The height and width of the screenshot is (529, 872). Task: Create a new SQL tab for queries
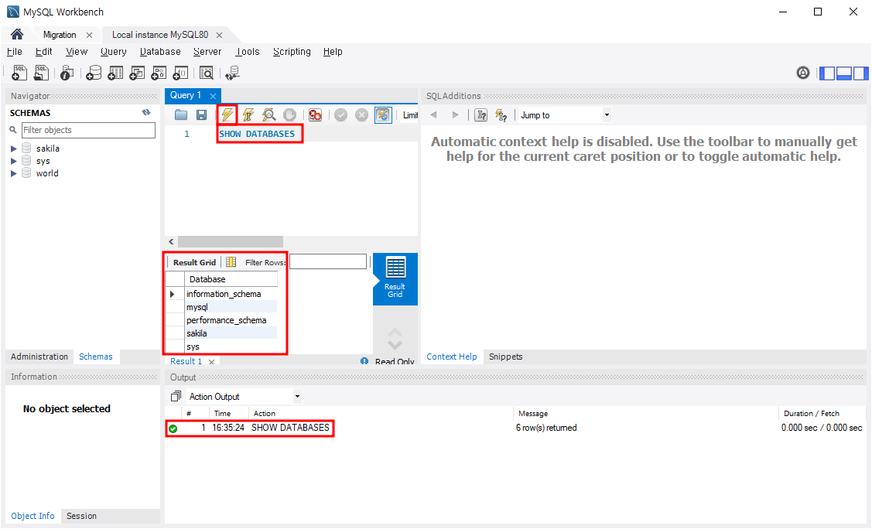[19, 73]
